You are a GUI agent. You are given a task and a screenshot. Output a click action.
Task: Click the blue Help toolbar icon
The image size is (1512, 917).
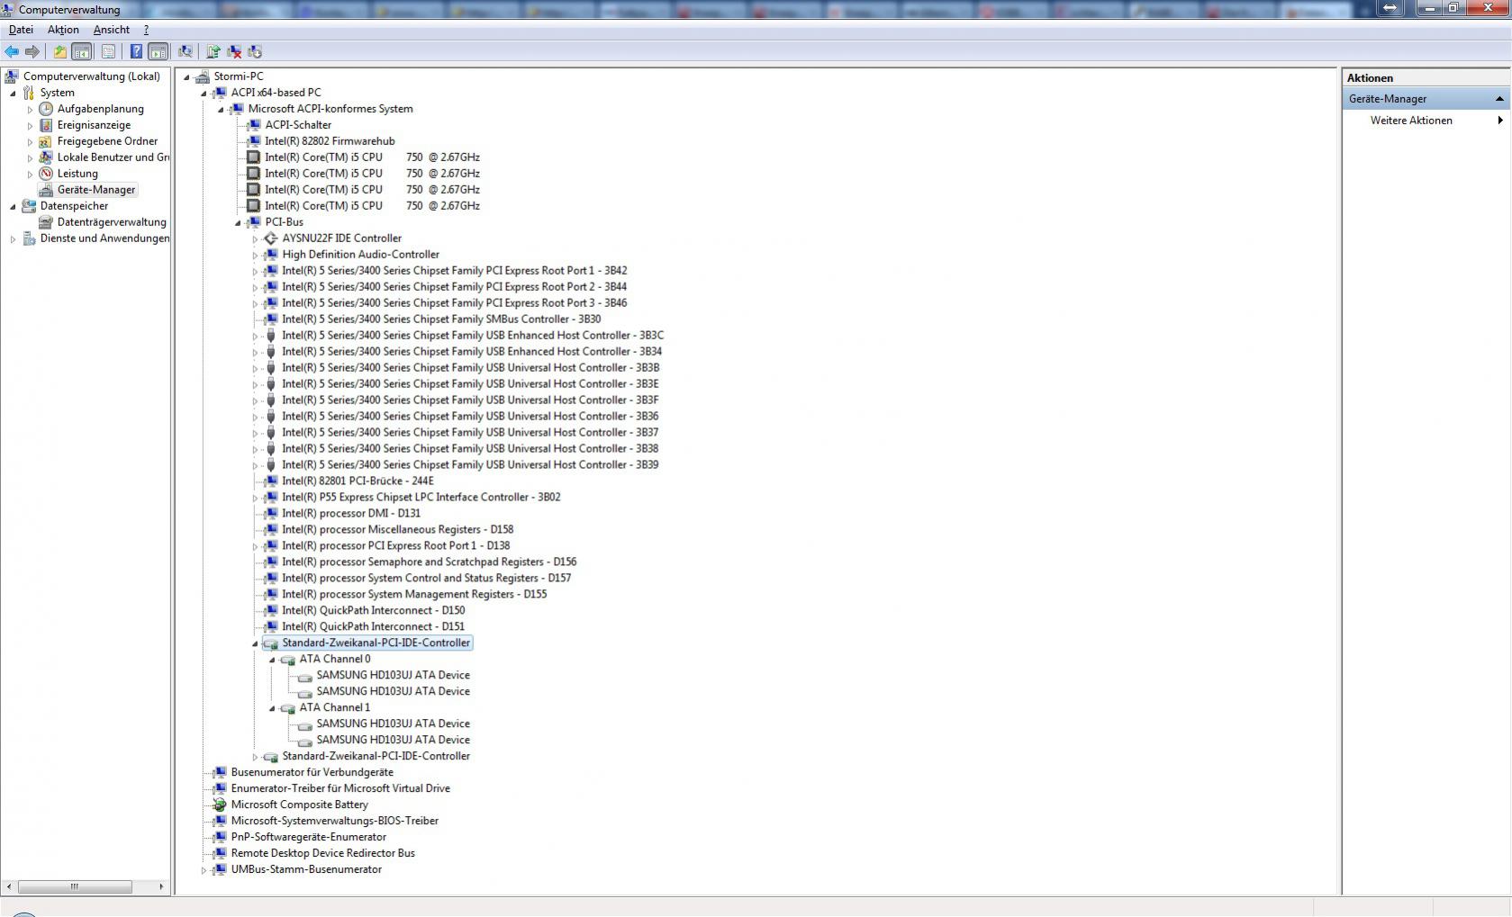136,52
